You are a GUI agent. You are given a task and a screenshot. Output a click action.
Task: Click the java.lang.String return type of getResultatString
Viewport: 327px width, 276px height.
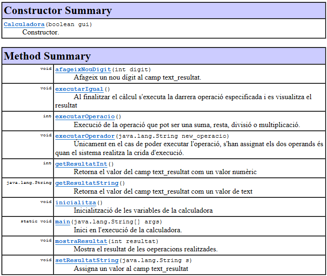(28, 183)
